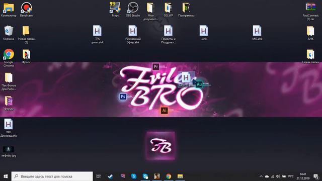Select the Фрапс folder icon
Viewport: 322px width, 181px height.
[x=26, y=56]
